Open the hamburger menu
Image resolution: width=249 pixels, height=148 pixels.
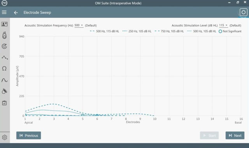(x=4, y=12)
